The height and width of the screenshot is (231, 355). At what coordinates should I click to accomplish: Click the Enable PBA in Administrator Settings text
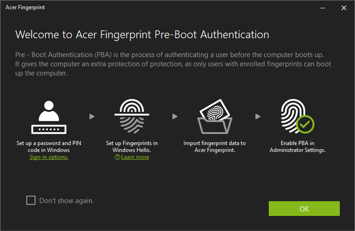point(297,146)
